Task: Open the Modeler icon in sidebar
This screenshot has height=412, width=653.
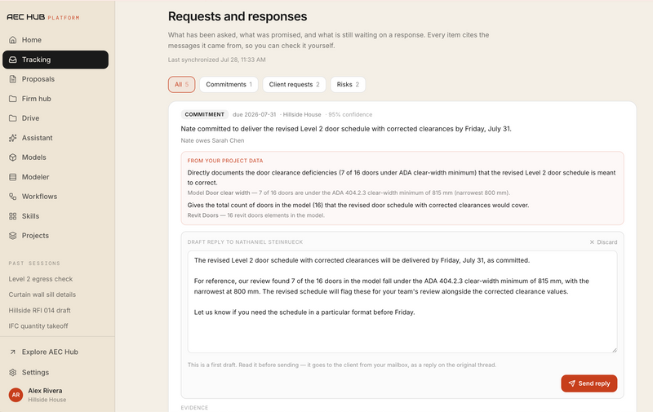Action: (x=13, y=177)
